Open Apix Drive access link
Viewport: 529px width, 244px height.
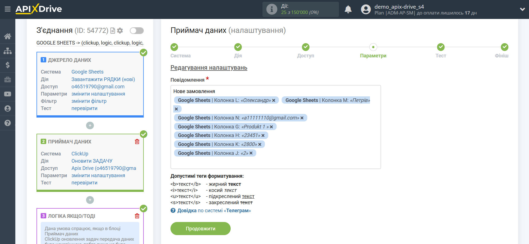tap(104, 168)
